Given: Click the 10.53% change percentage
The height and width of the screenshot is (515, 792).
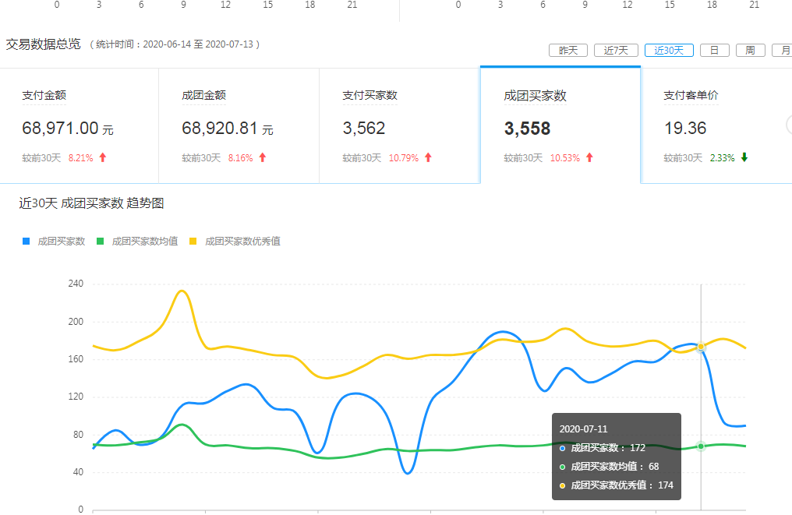Looking at the screenshot, I should click(564, 158).
